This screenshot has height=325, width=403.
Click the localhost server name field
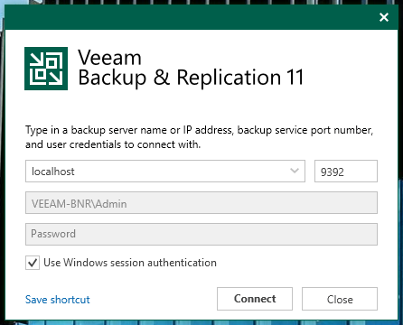tap(165, 171)
